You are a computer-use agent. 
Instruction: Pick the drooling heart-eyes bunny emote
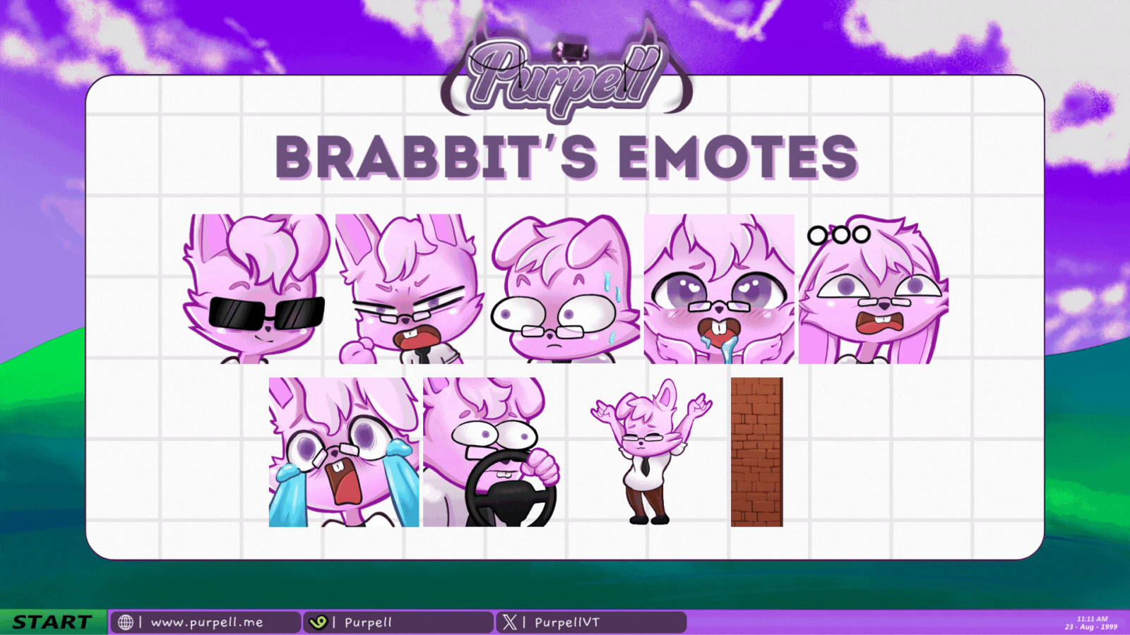click(x=719, y=289)
